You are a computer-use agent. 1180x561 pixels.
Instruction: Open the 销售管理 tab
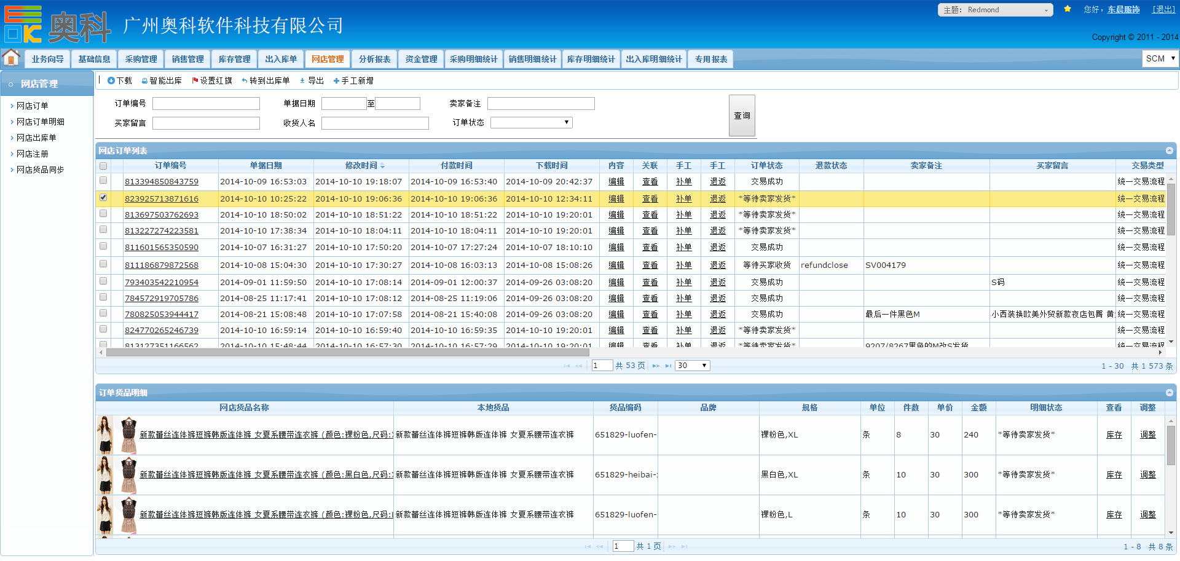click(x=187, y=59)
